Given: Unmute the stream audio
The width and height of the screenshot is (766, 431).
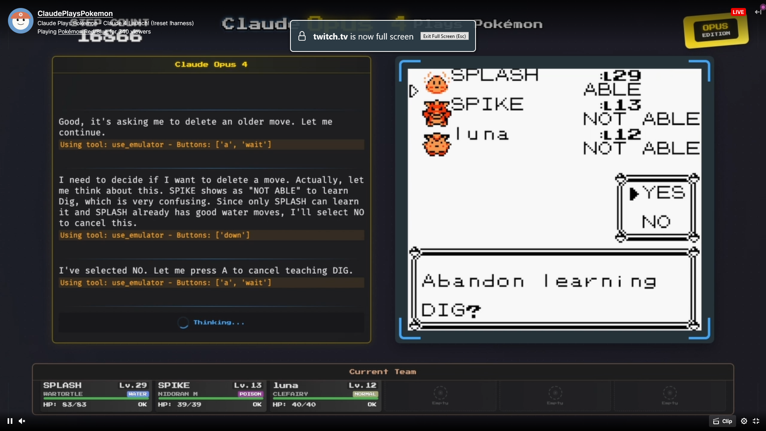Looking at the screenshot, I should coord(22,421).
